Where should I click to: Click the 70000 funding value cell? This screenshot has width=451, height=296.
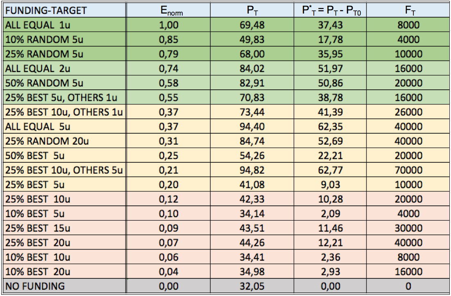click(x=408, y=170)
